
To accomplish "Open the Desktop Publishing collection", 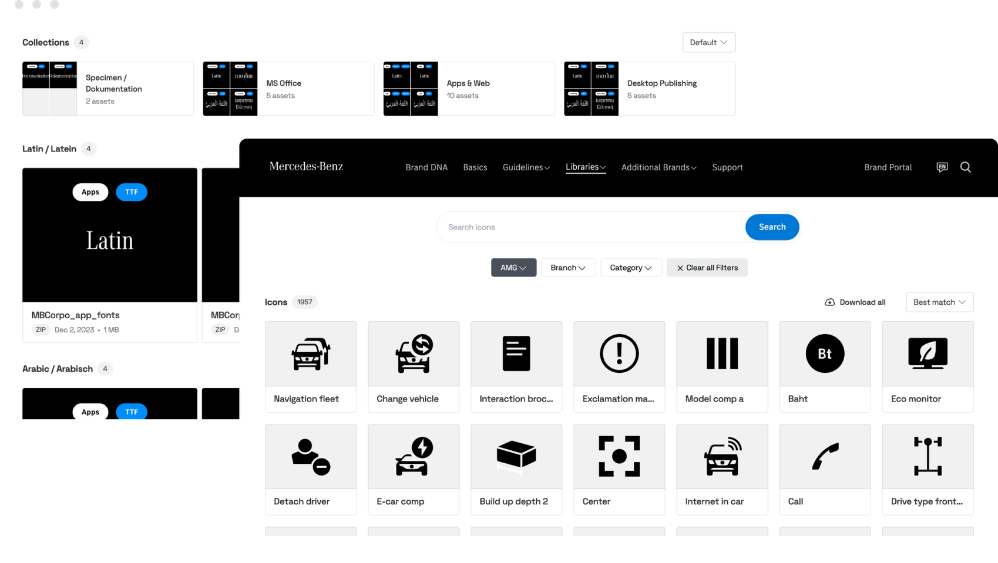I will (649, 89).
